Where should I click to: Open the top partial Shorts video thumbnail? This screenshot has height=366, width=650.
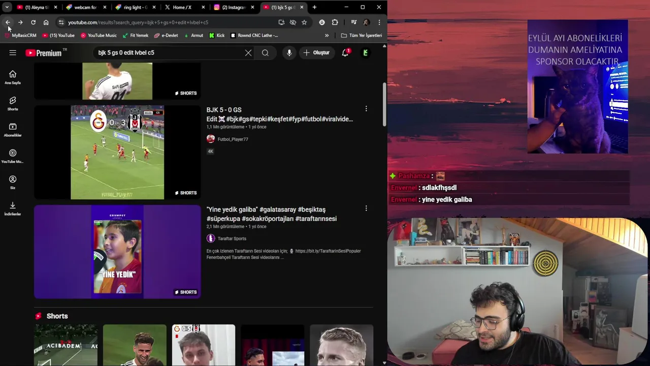117,81
